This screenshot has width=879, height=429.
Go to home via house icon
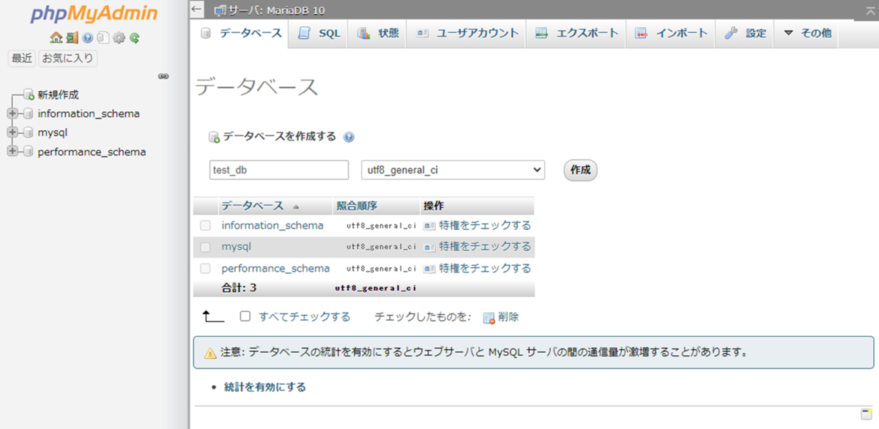pos(56,38)
